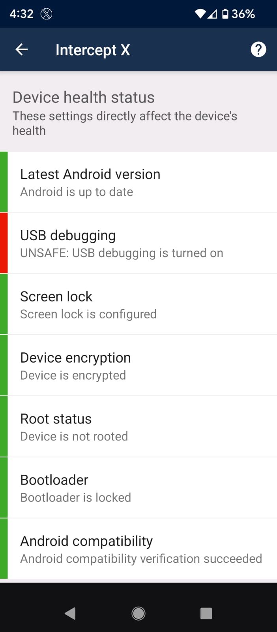Tap the red USB debugging status bar

click(4, 243)
